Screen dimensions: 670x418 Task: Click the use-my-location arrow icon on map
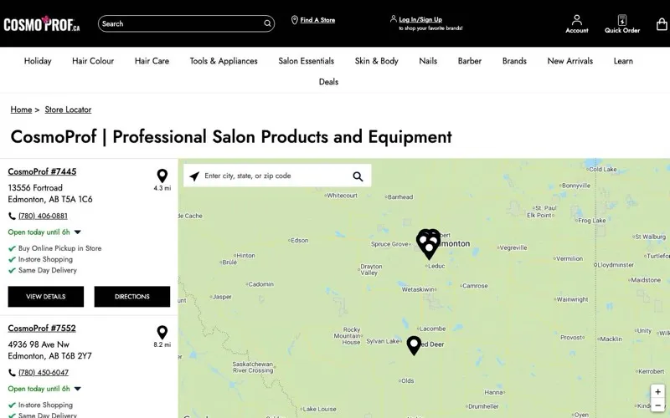[194, 176]
